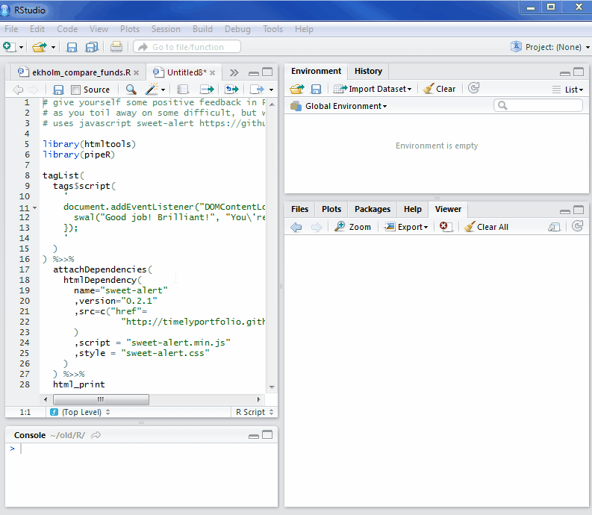Viewport: 592px width, 515px height.
Task: Toggle the Source on Save checkbox
Action: coord(76,90)
